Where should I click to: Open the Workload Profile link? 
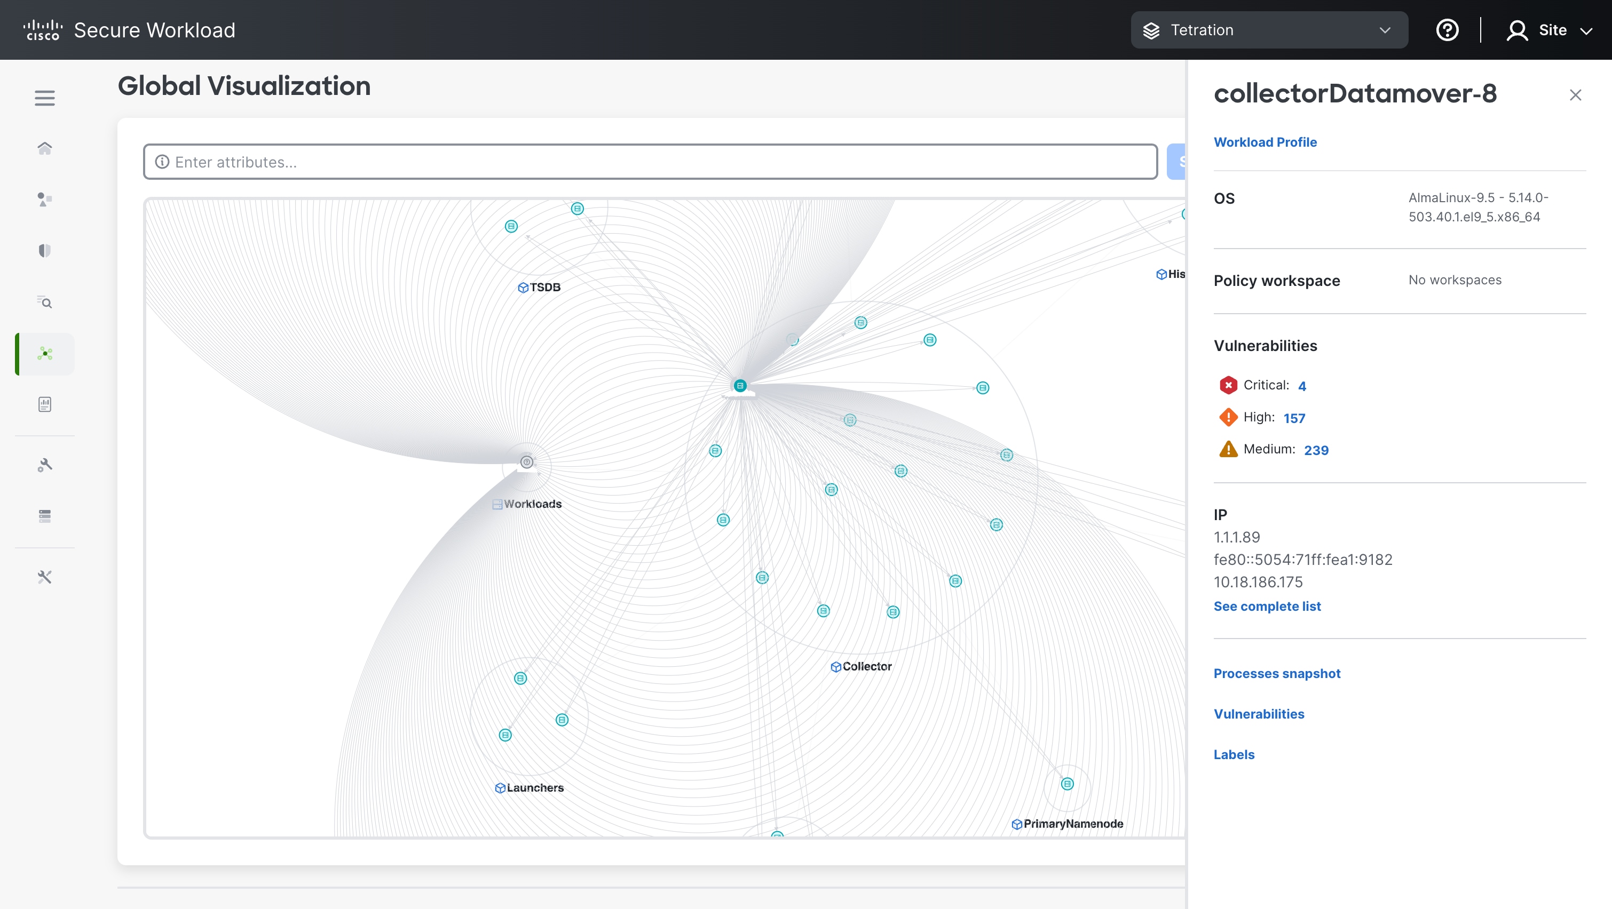pyautogui.click(x=1265, y=142)
